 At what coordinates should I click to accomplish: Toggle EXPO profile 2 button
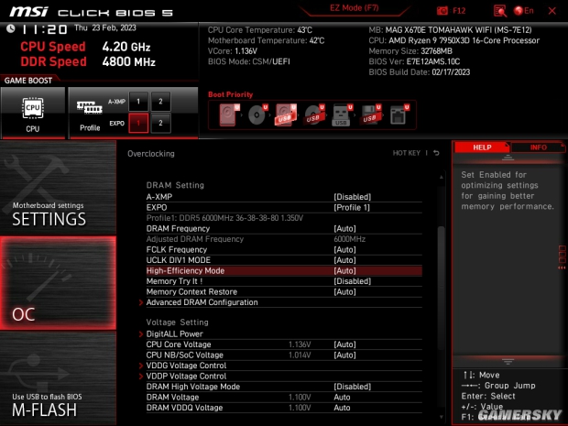pos(160,123)
